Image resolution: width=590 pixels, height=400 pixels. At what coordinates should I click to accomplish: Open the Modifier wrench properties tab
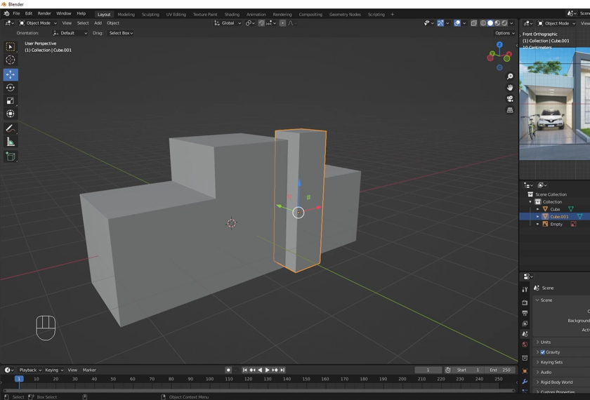pos(525,382)
